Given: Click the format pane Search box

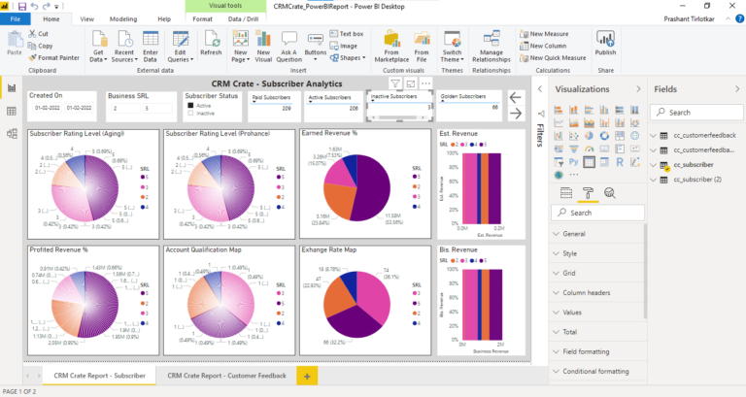Looking at the screenshot, I should click(x=598, y=213).
